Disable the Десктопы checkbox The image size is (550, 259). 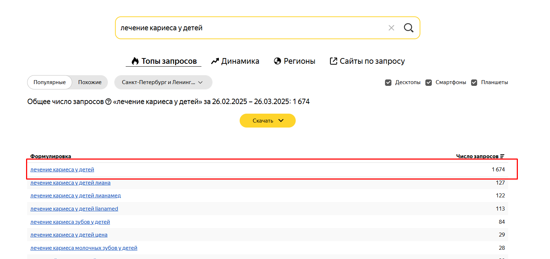tap(388, 82)
